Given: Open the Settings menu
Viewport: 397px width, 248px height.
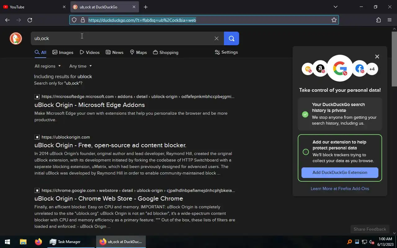Looking at the screenshot, I should coord(226,52).
